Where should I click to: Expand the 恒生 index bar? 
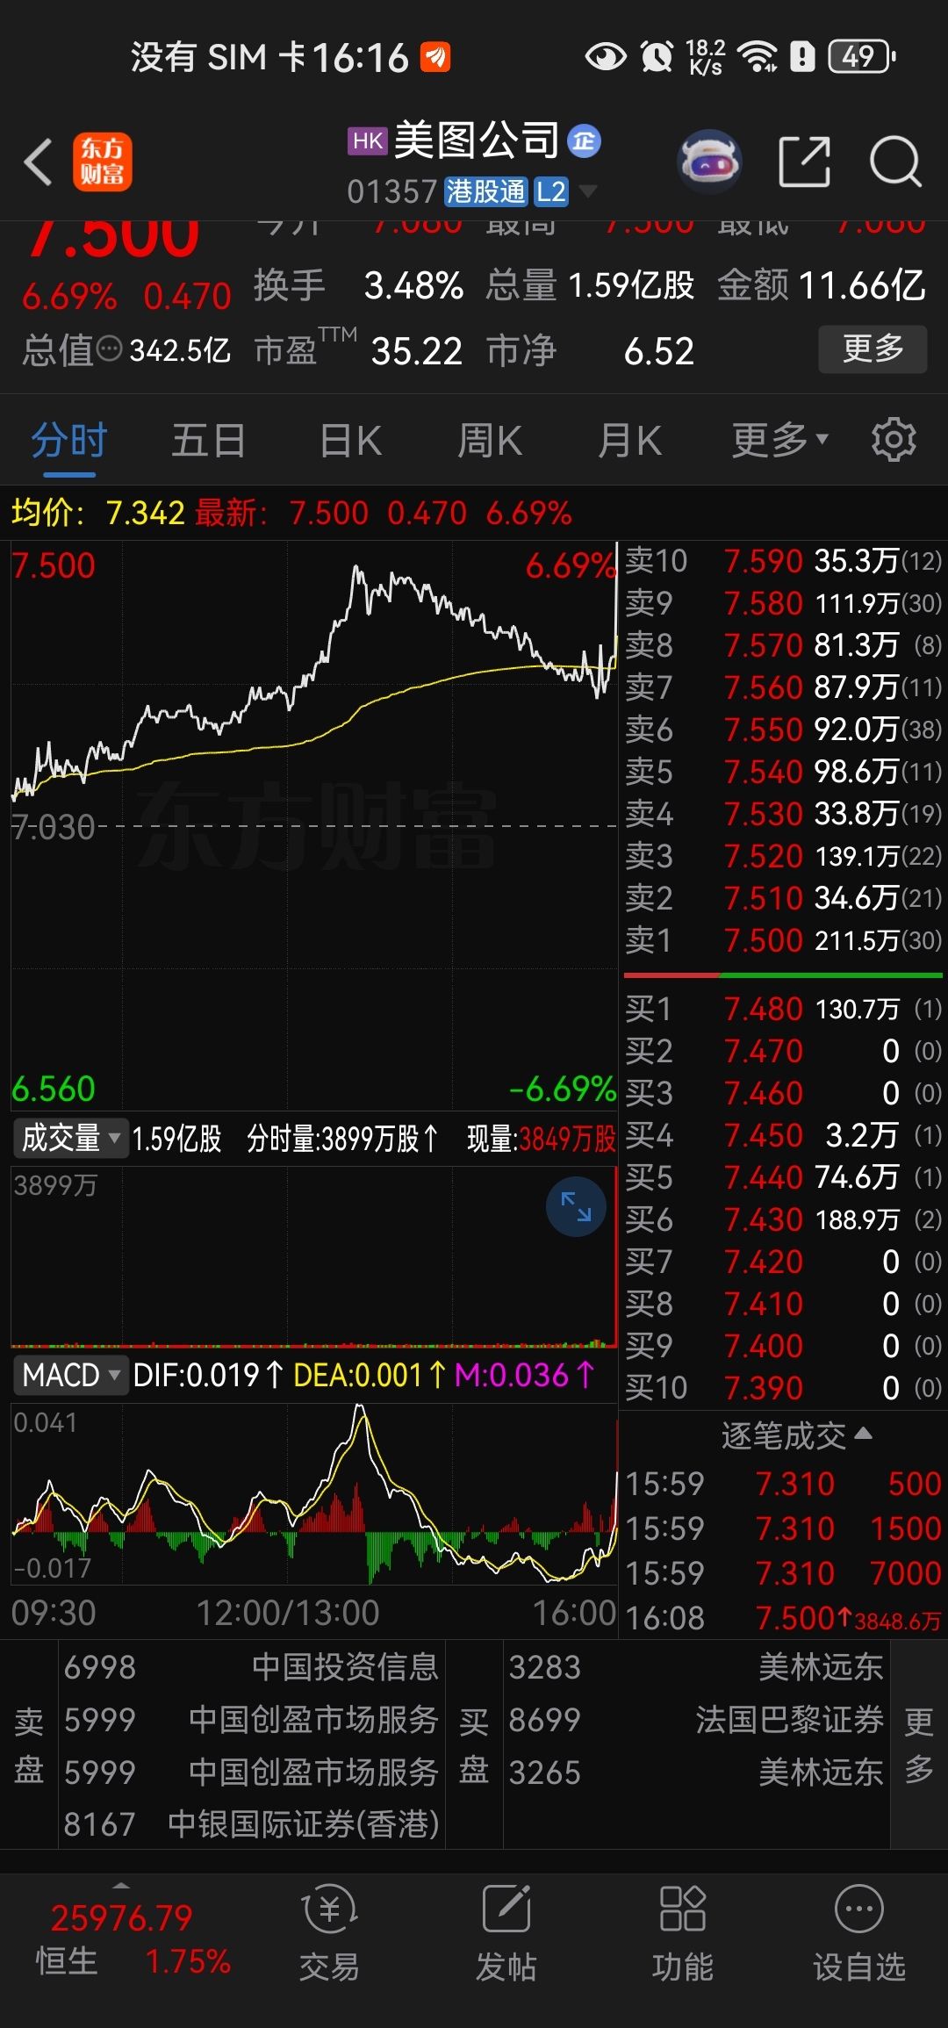click(x=121, y=1885)
